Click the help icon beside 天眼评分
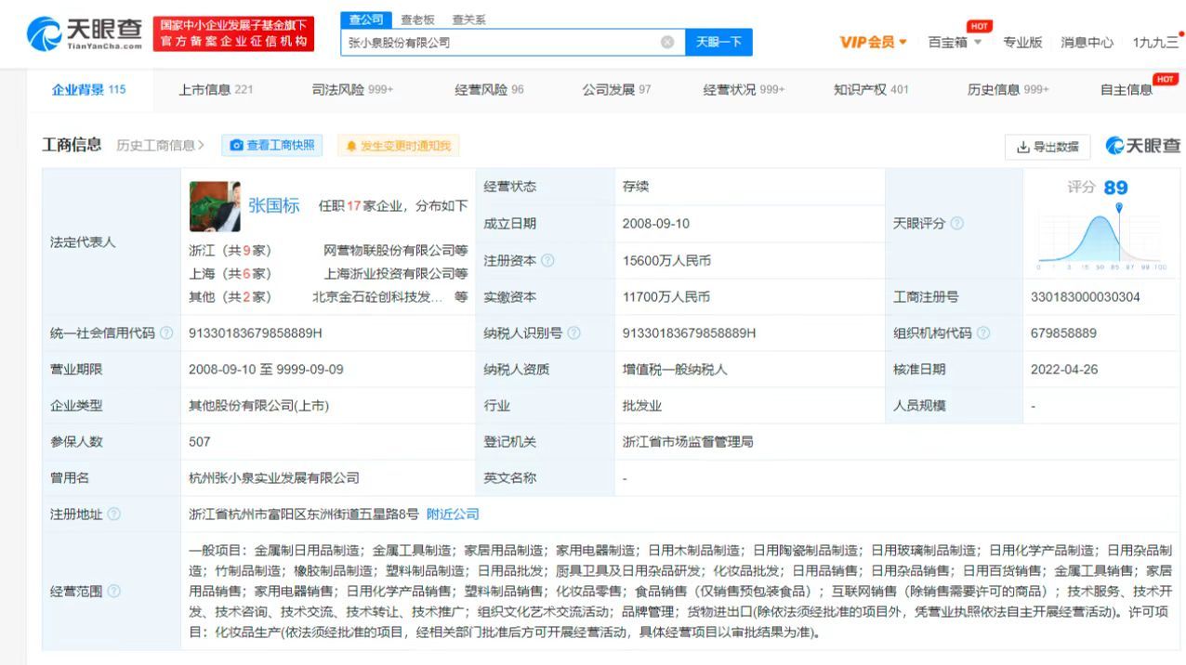The image size is (1186, 665). click(x=957, y=224)
